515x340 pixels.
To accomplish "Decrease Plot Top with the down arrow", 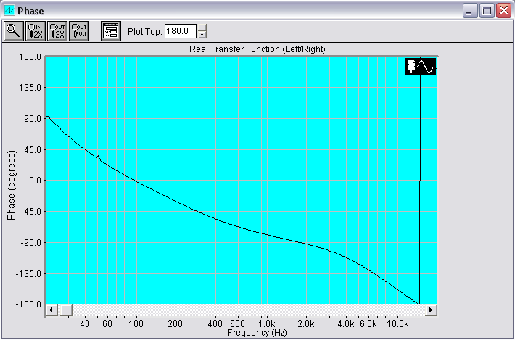I will click(x=202, y=35).
